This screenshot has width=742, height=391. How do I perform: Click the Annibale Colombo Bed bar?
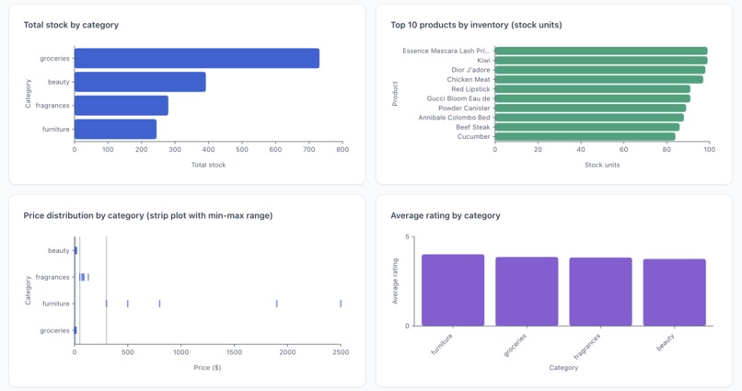pos(589,117)
